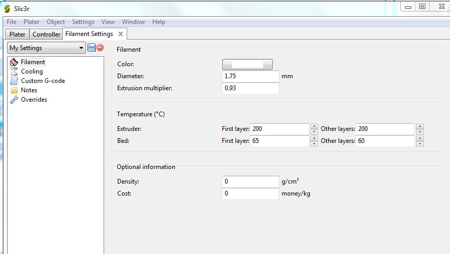450x254 pixels.
Task: Decrease Extruder First layer temperature
Action: (x=314, y=131)
